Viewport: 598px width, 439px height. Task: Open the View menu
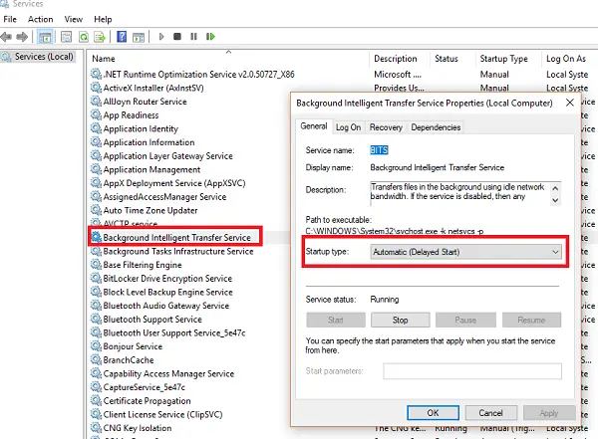click(x=73, y=19)
